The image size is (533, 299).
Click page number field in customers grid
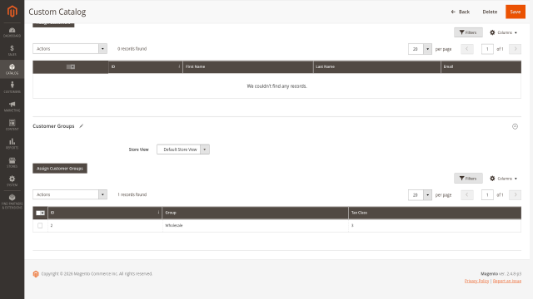tap(487, 49)
